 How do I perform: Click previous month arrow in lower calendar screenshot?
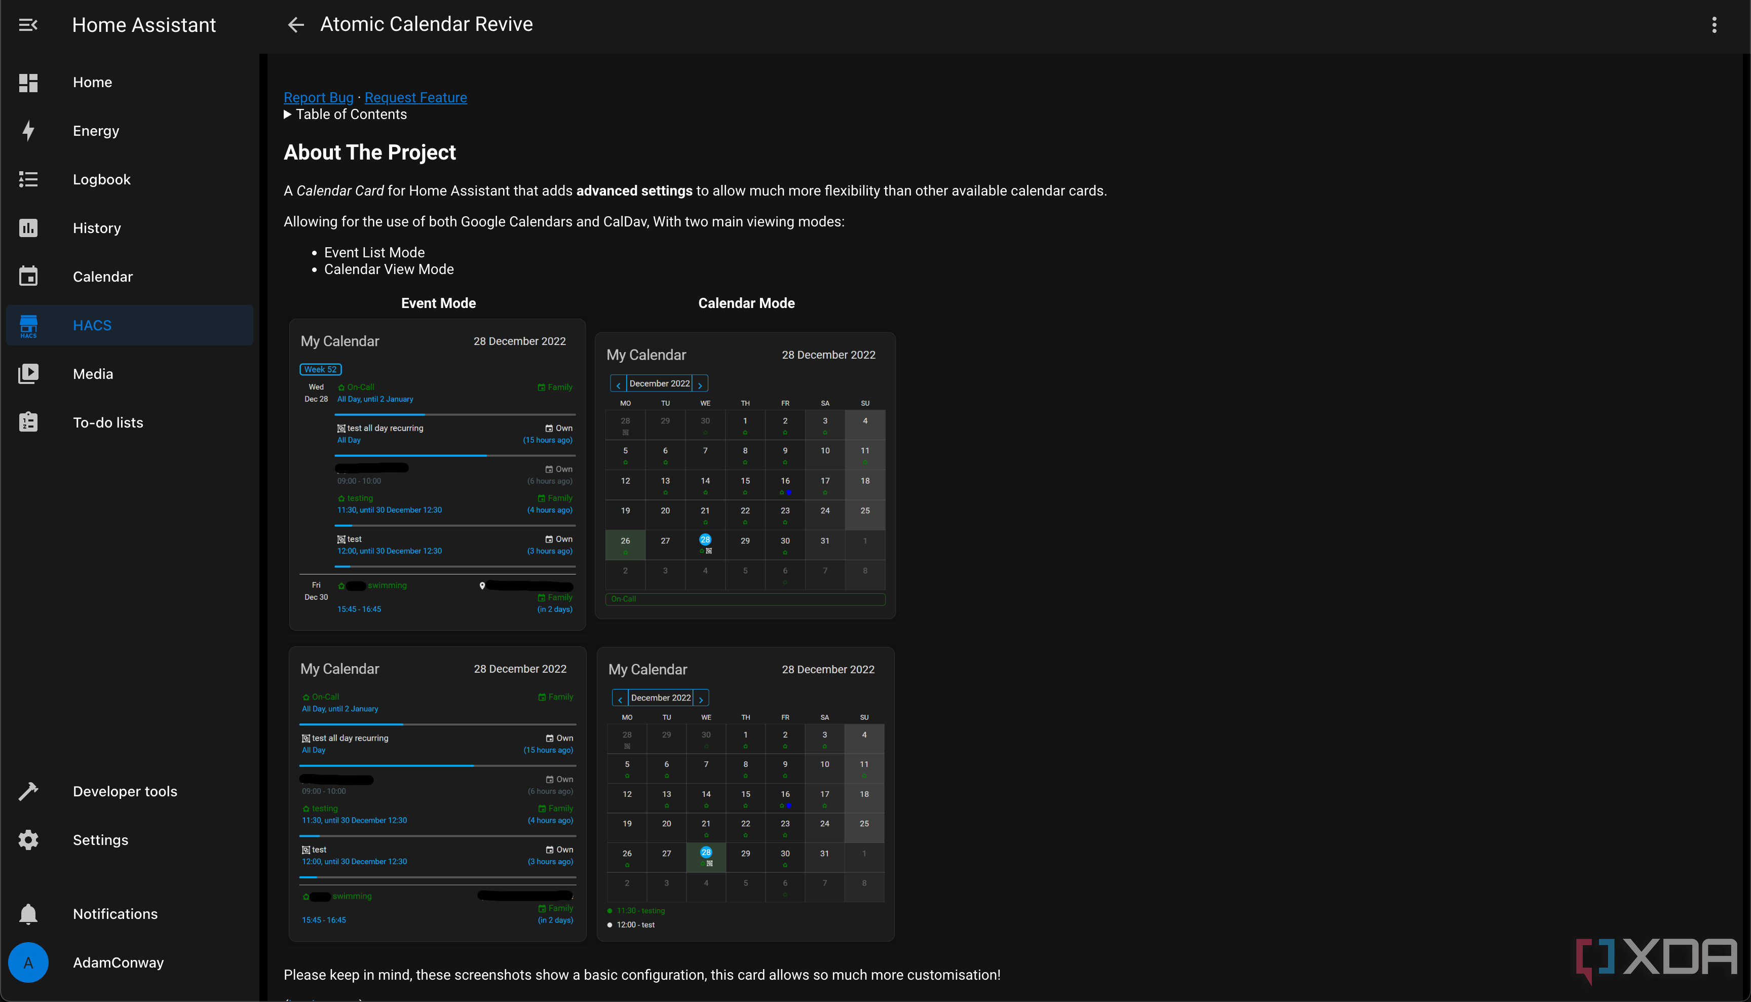click(620, 699)
